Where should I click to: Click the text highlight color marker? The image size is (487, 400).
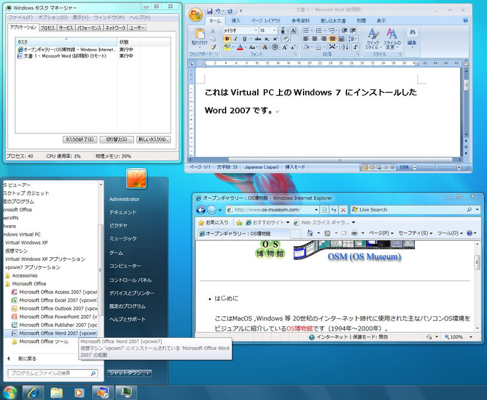(x=227, y=47)
